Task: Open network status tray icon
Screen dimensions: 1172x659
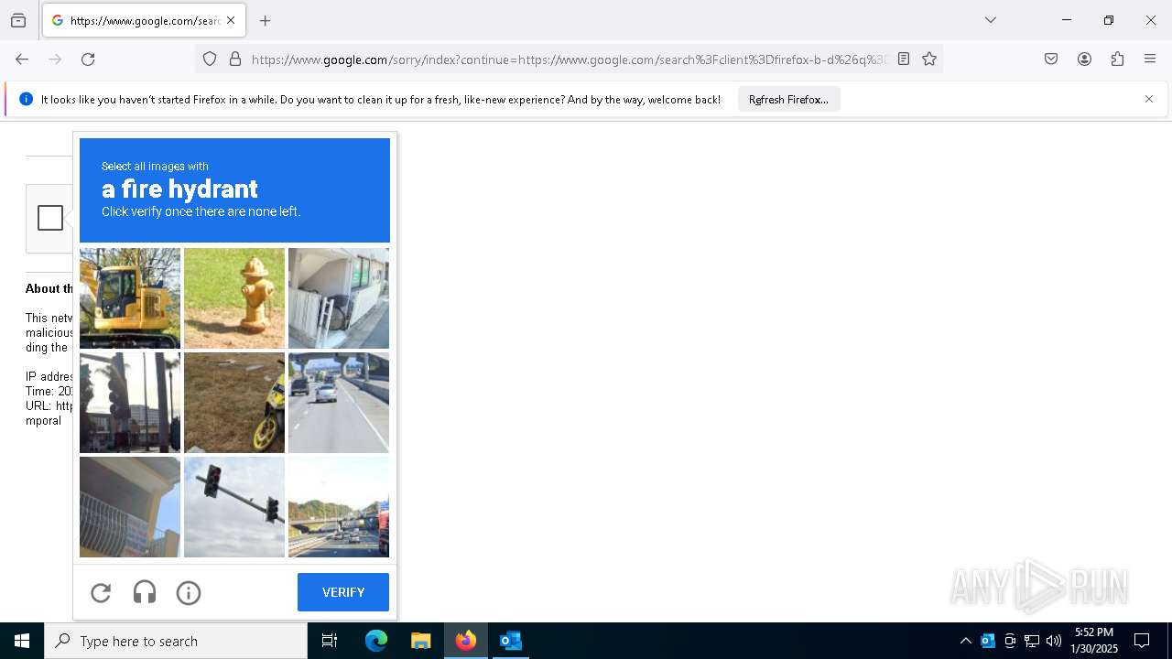Action: 1032,641
